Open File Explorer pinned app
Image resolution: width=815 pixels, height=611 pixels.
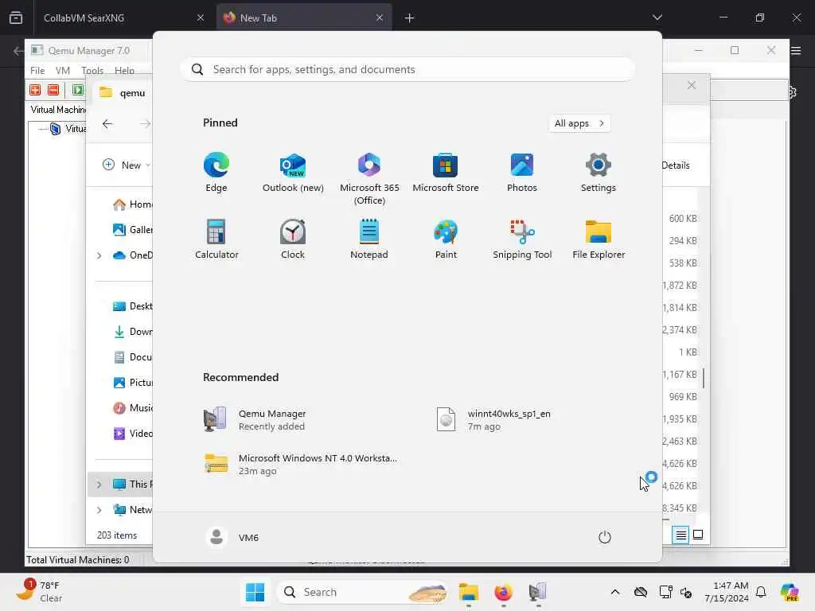pyautogui.click(x=599, y=239)
